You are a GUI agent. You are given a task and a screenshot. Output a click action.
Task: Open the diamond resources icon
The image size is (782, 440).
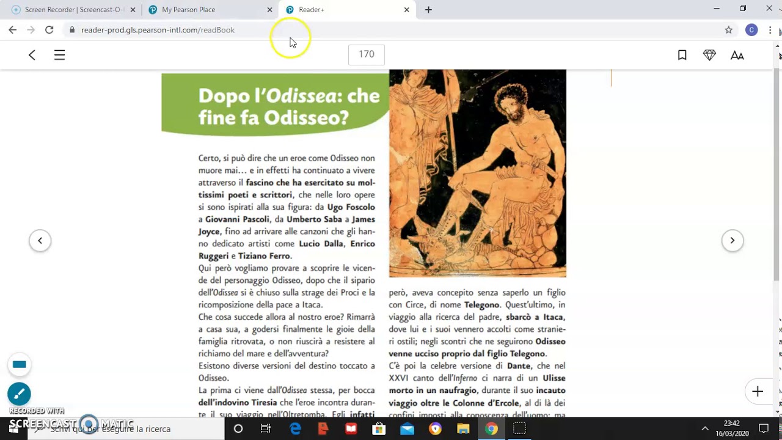[x=709, y=55]
